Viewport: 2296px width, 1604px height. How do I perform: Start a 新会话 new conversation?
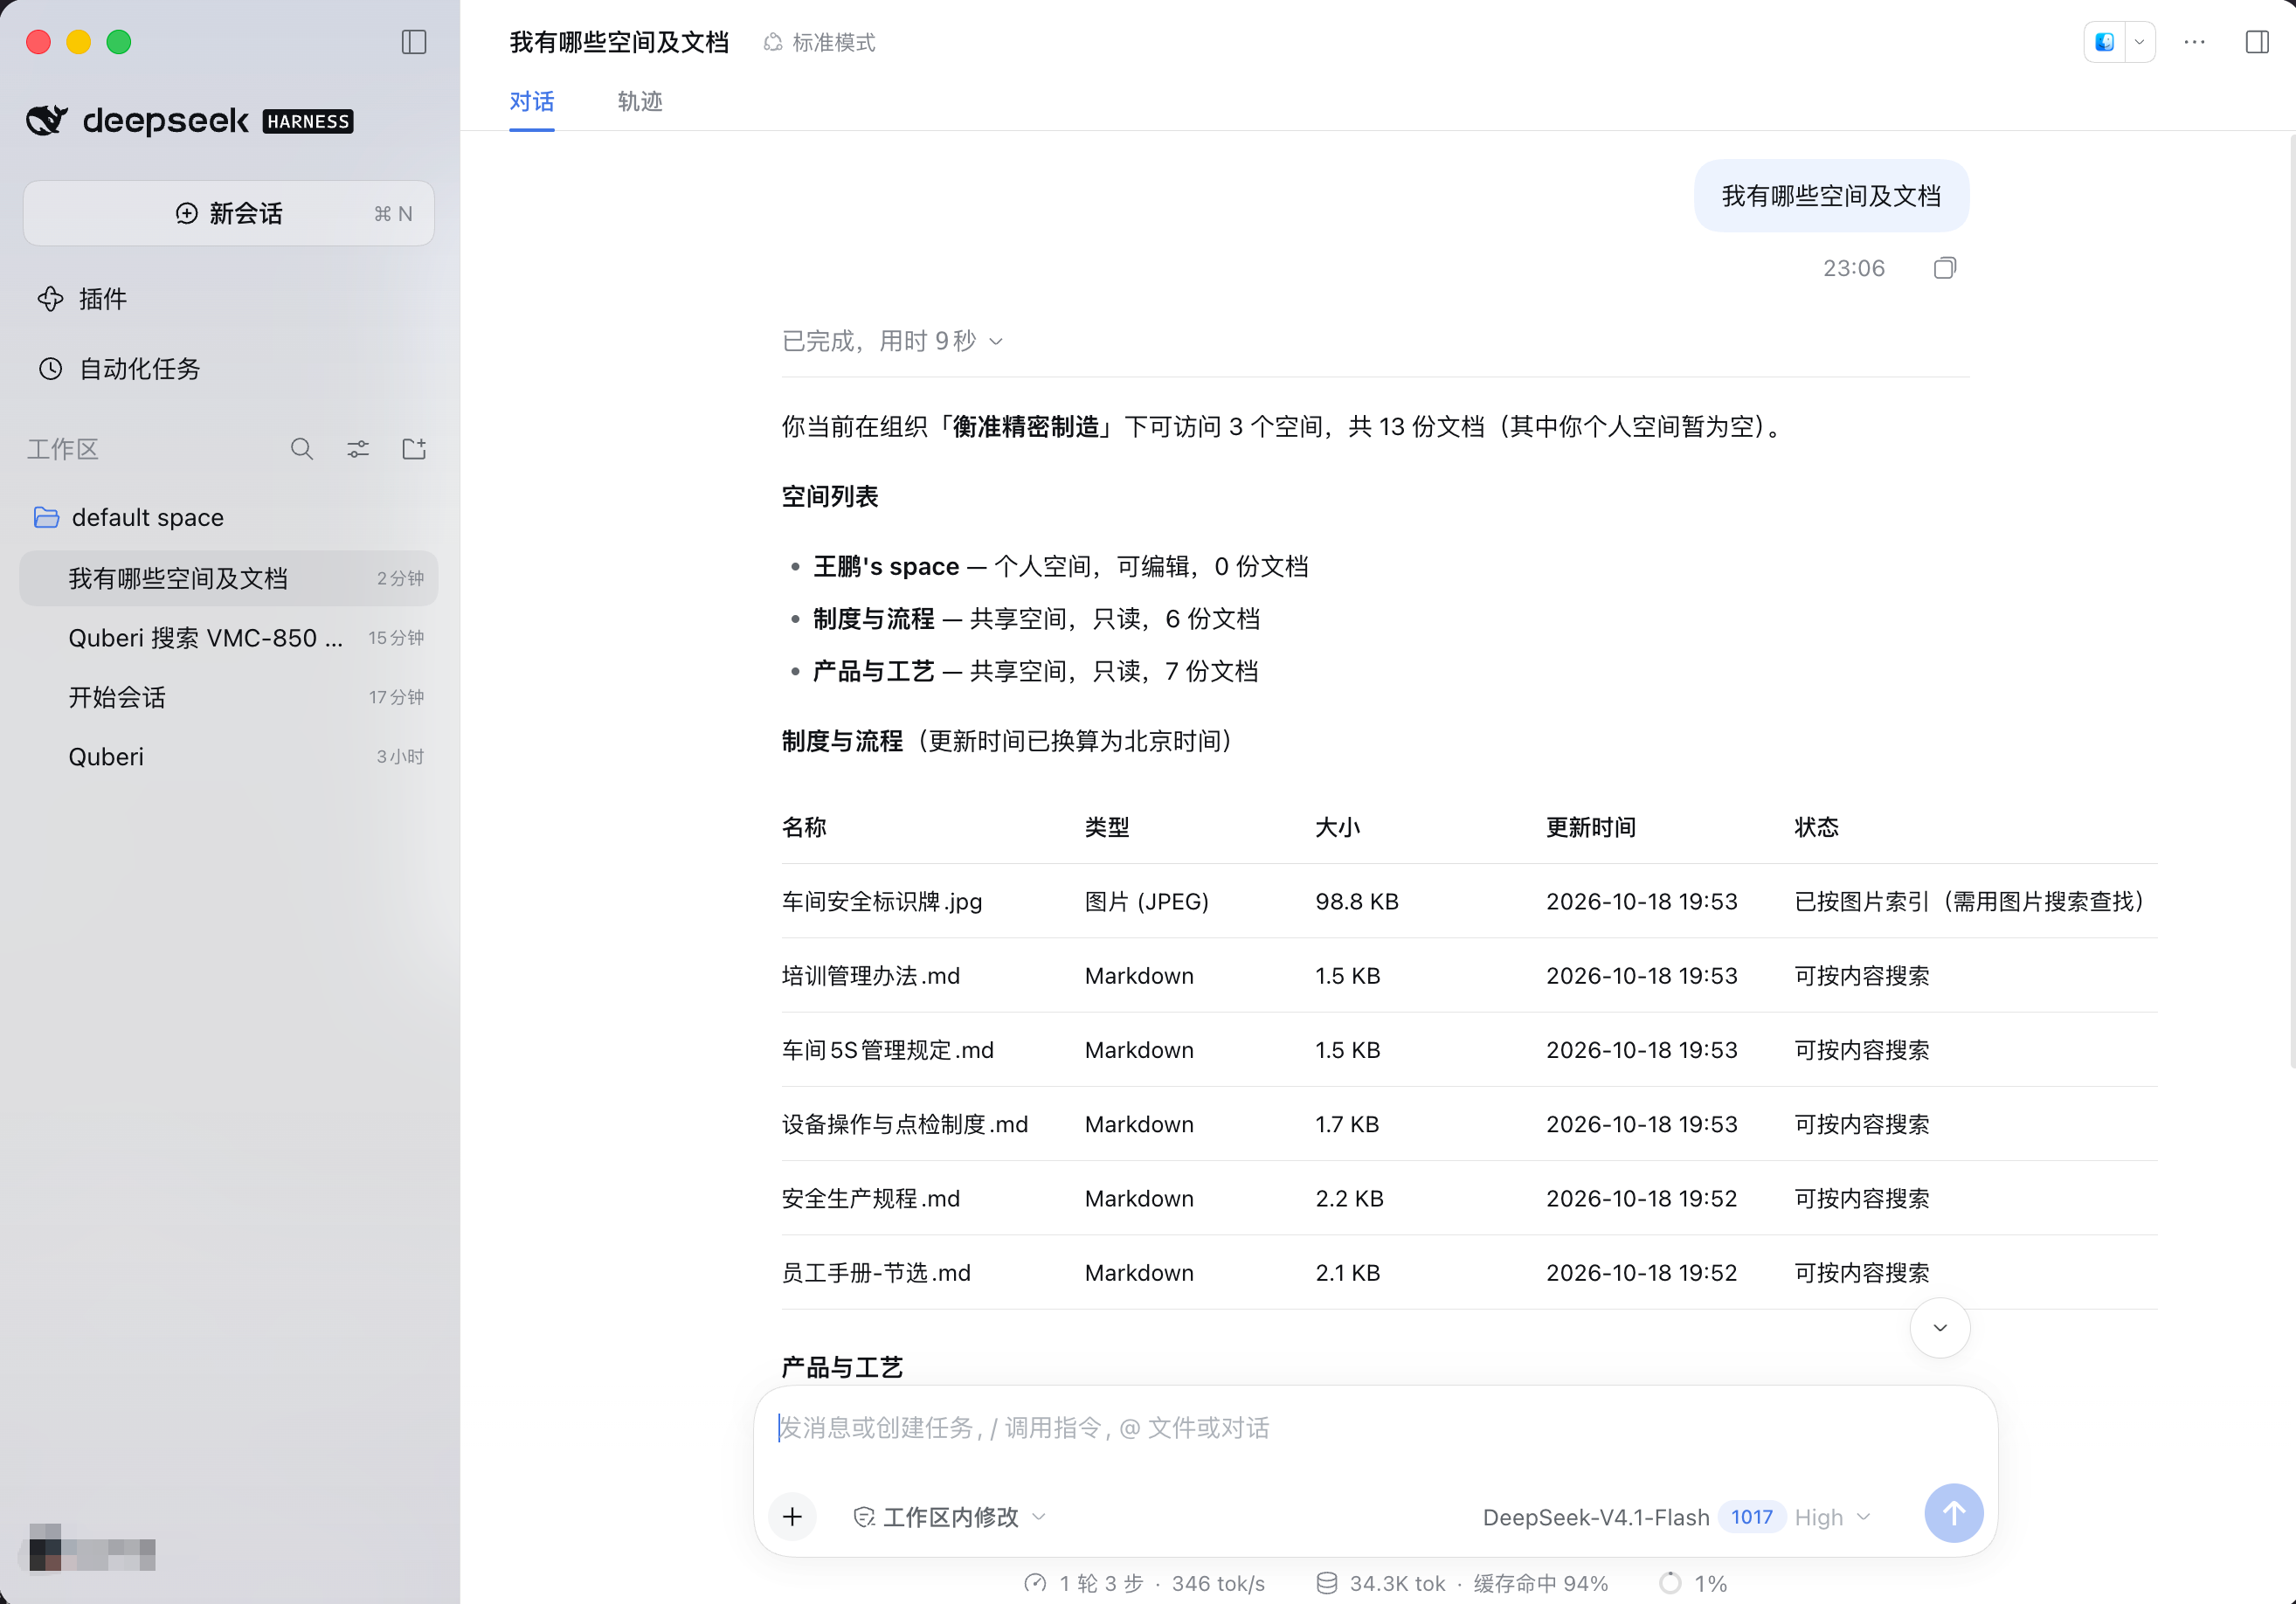click(229, 213)
